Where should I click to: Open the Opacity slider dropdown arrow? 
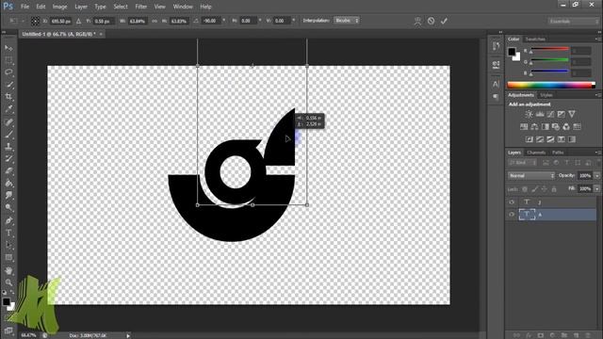(x=596, y=176)
